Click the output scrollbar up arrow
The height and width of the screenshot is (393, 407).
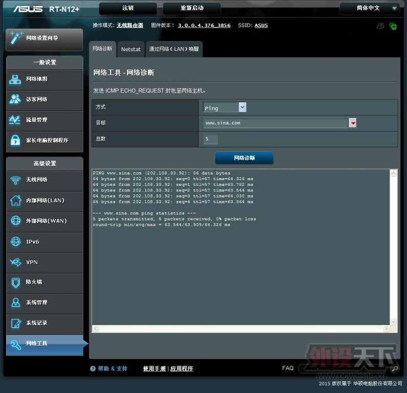394,173
